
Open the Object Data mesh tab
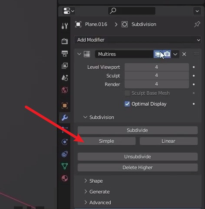point(65,166)
